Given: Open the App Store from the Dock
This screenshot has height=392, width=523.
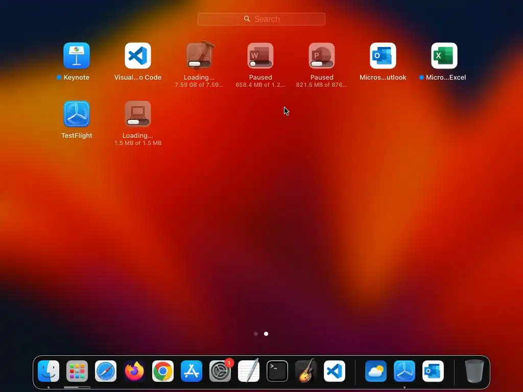Looking at the screenshot, I should [x=192, y=371].
